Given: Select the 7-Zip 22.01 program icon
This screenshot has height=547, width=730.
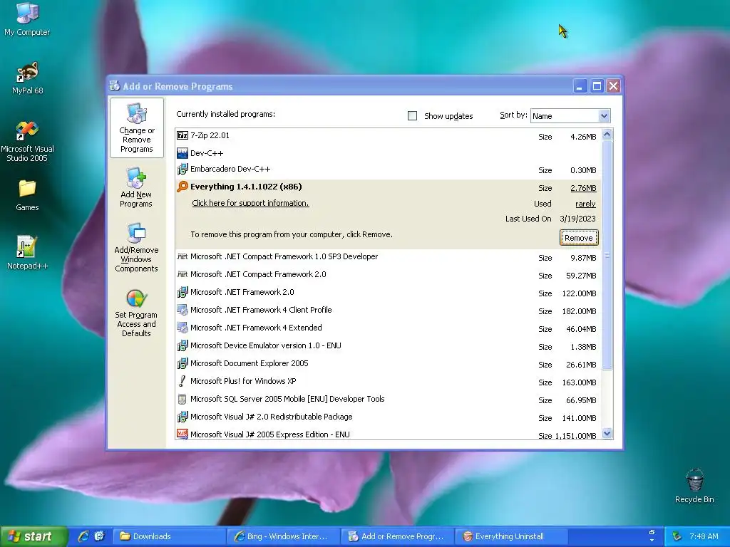Looking at the screenshot, I should click(x=182, y=136).
